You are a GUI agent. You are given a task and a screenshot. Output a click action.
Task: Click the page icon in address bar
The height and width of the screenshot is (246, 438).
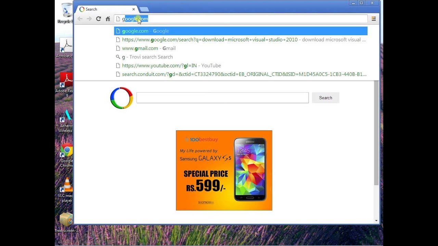(x=118, y=19)
